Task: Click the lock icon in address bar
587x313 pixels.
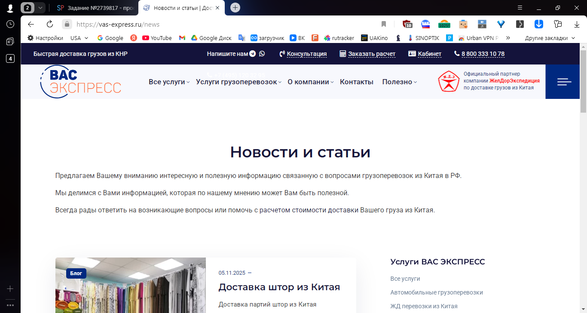Action: click(67, 24)
